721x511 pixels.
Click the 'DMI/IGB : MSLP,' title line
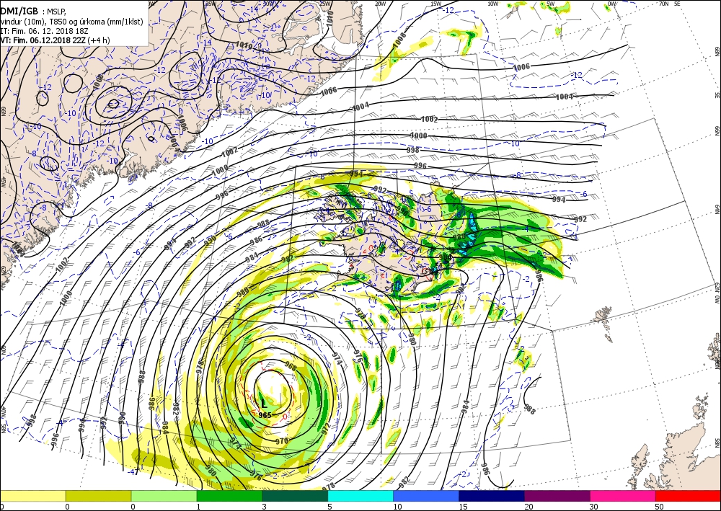(33, 12)
